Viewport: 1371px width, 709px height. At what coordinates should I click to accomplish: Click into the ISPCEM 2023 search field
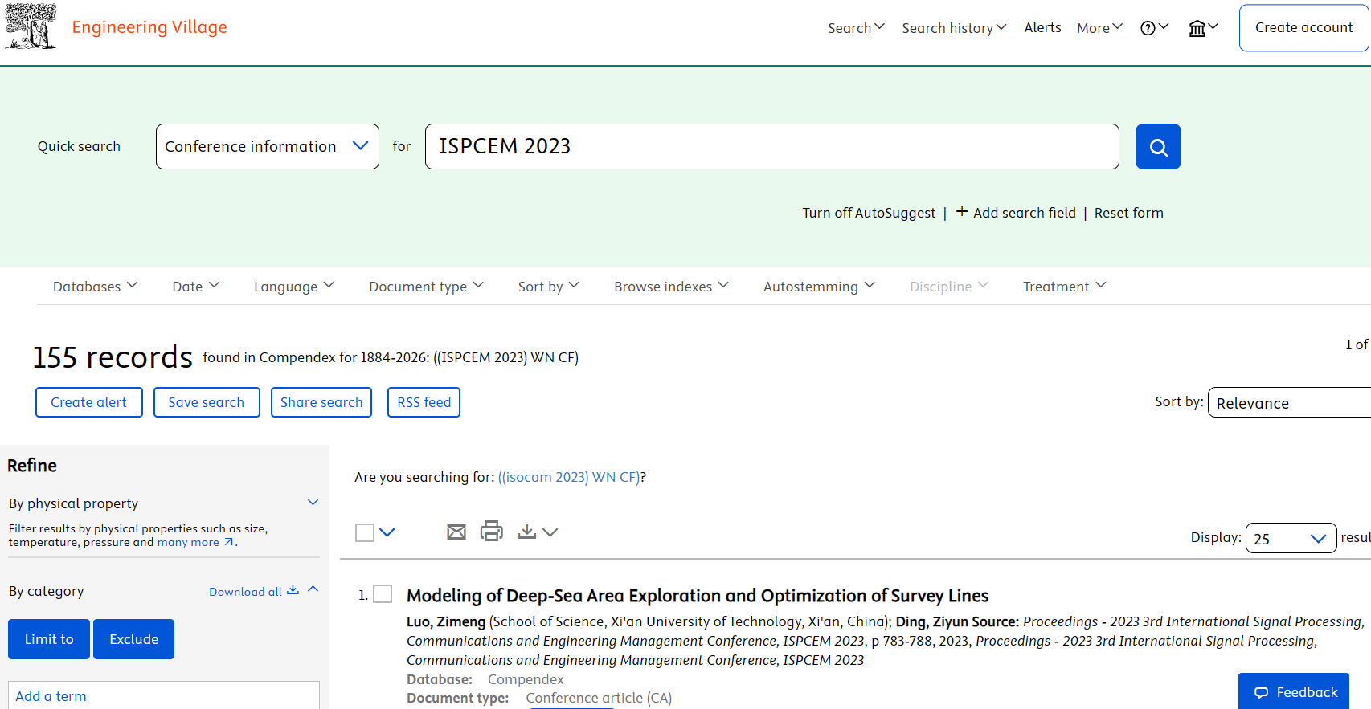click(x=771, y=147)
